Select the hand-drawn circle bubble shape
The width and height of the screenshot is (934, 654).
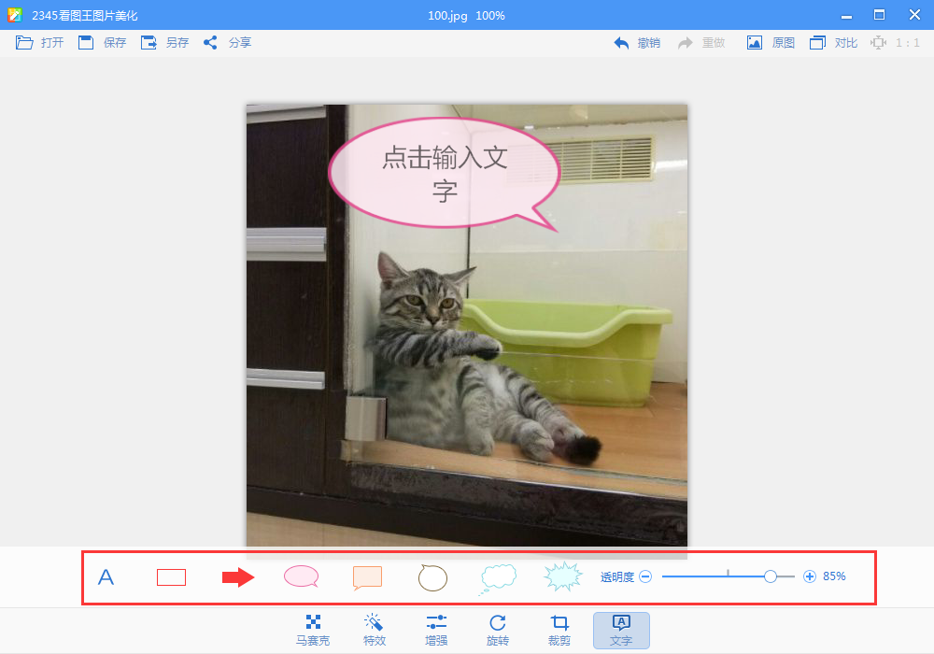(x=432, y=576)
